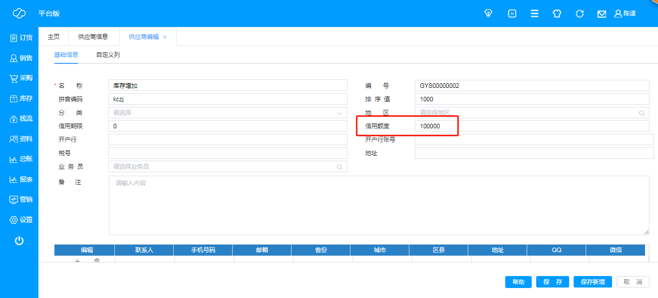Open 设置 settings from the sidebar
Screen dimensions: 658x298
(x=20, y=220)
